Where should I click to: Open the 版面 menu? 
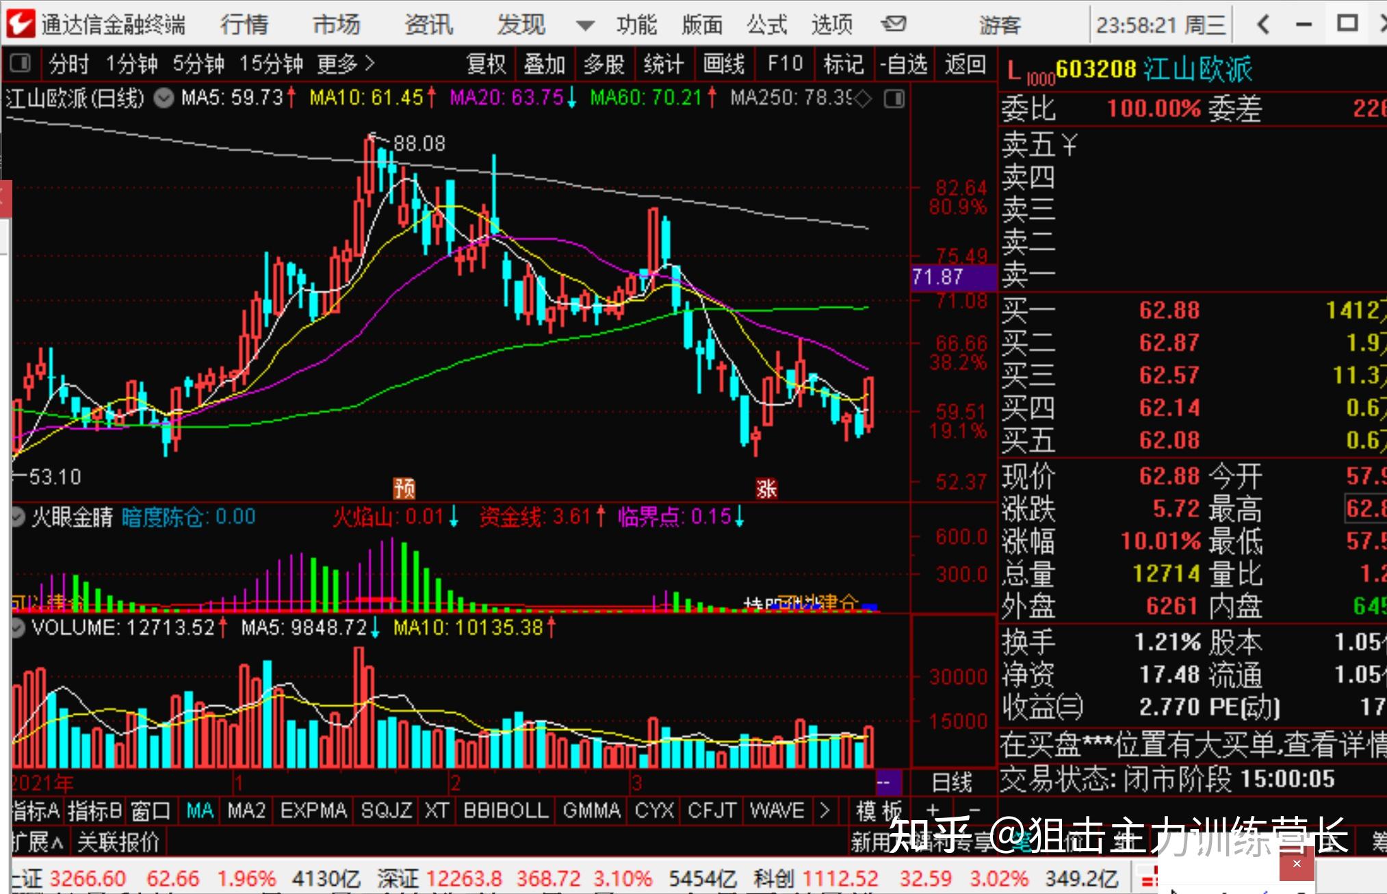tap(702, 25)
